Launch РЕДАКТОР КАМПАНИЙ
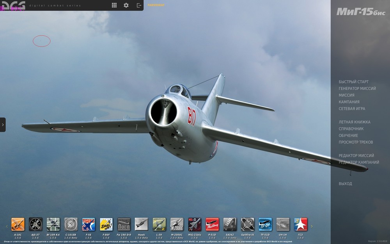Viewport: 390px width, 244px height. pos(359,162)
